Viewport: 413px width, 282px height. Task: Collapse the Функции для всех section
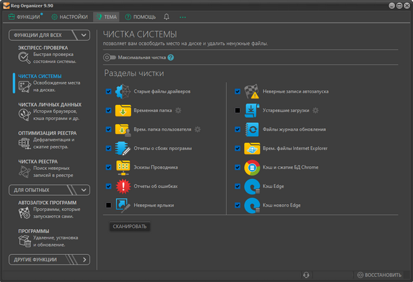tap(84, 35)
